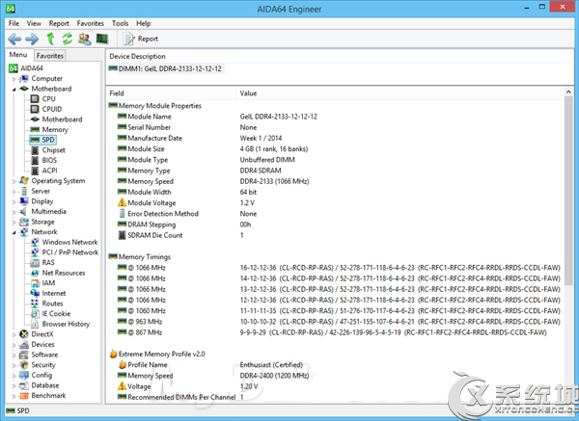Open the Net Resources item icon
The image size is (579, 421).
coord(35,273)
